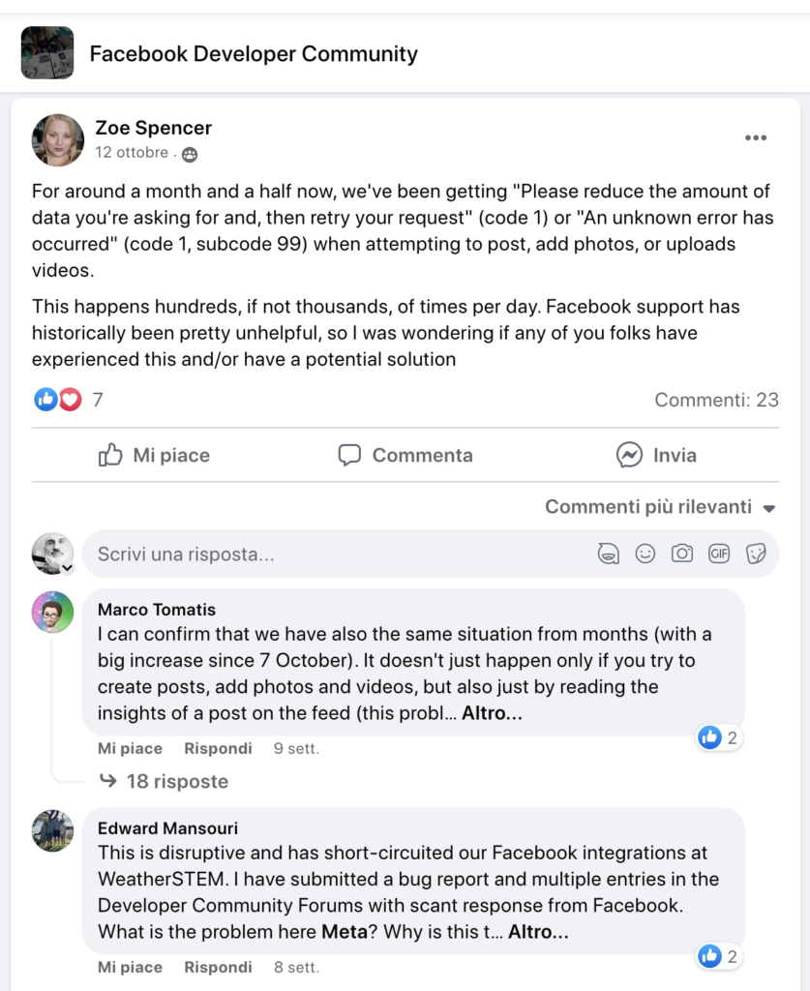
Task: Click the sticker icon in reply box
Action: 757,554
